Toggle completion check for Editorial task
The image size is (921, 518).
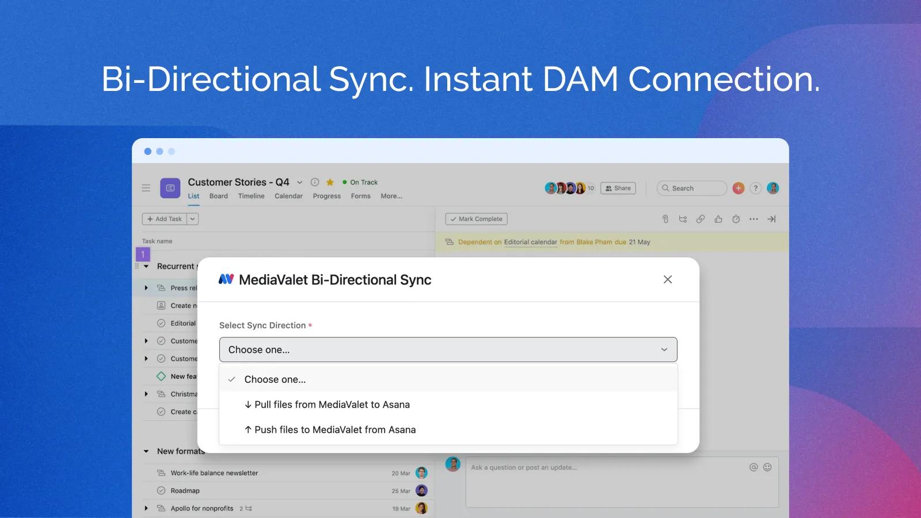[161, 323]
